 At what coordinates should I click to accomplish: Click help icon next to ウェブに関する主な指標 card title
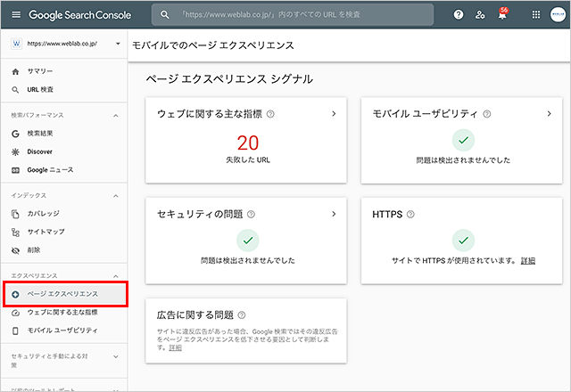coord(270,114)
